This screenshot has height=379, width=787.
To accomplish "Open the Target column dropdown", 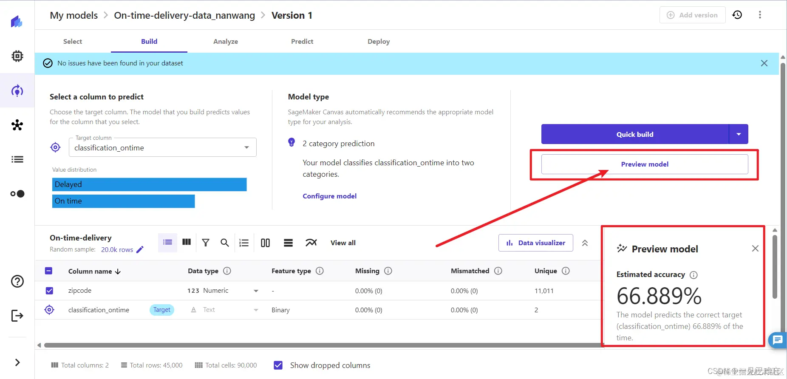I will 163,147.
